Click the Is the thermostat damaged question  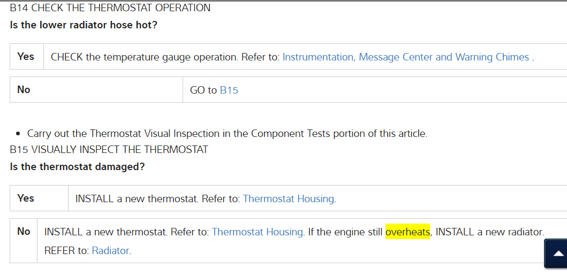[x=77, y=166]
